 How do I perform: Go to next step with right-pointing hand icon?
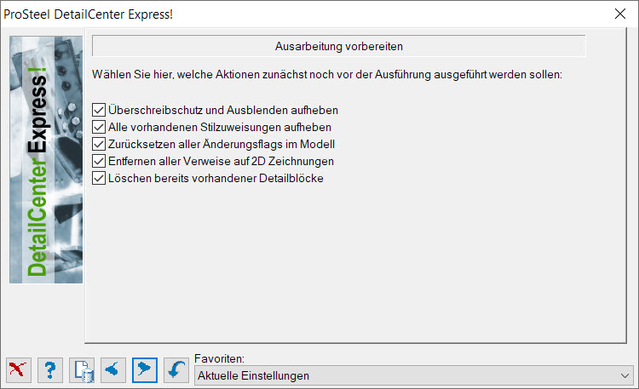click(145, 370)
